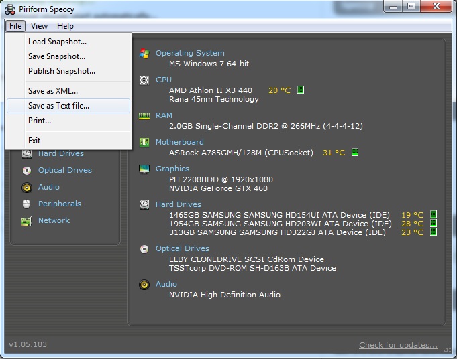Click the Windows flag Operating System icon
The height and width of the screenshot is (359, 457).
point(144,53)
